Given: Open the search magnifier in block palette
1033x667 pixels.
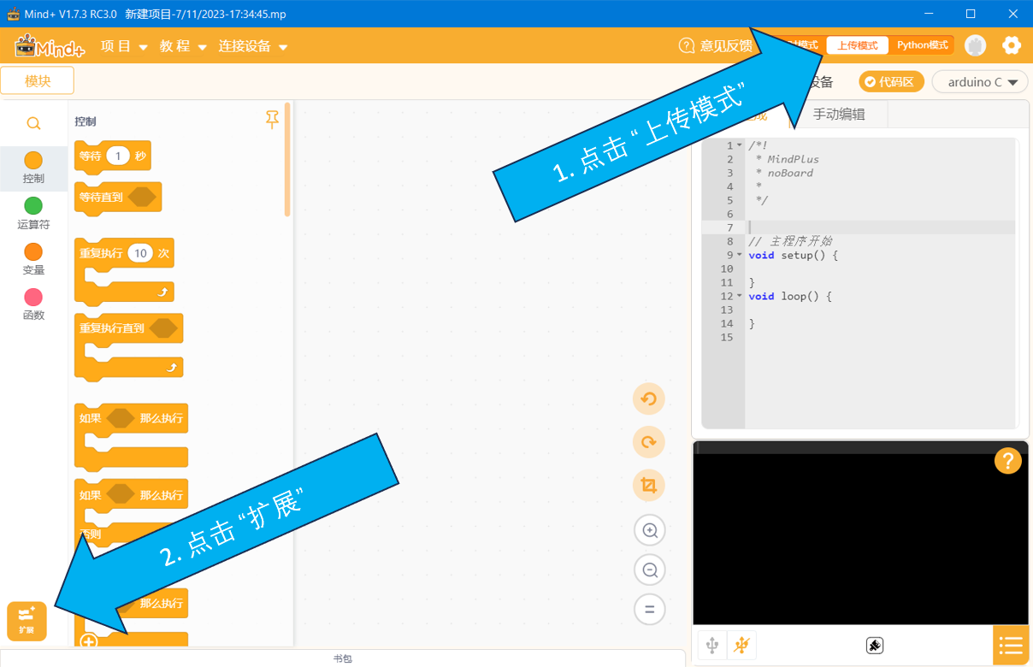Looking at the screenshot, I should tap(33, 124).
